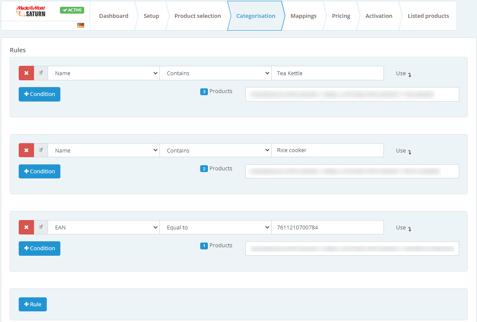Screen dimensions: 477x322
Task: Open Contains operator dropdown in Rice cooker rule
Action: [216, 150]
